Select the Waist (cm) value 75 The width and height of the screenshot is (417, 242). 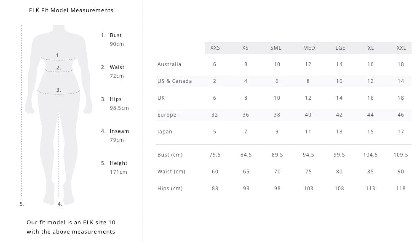click(x=308, y=172)
